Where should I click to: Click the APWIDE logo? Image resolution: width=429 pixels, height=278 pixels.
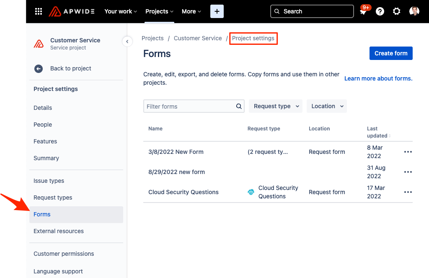coord(71,11)
